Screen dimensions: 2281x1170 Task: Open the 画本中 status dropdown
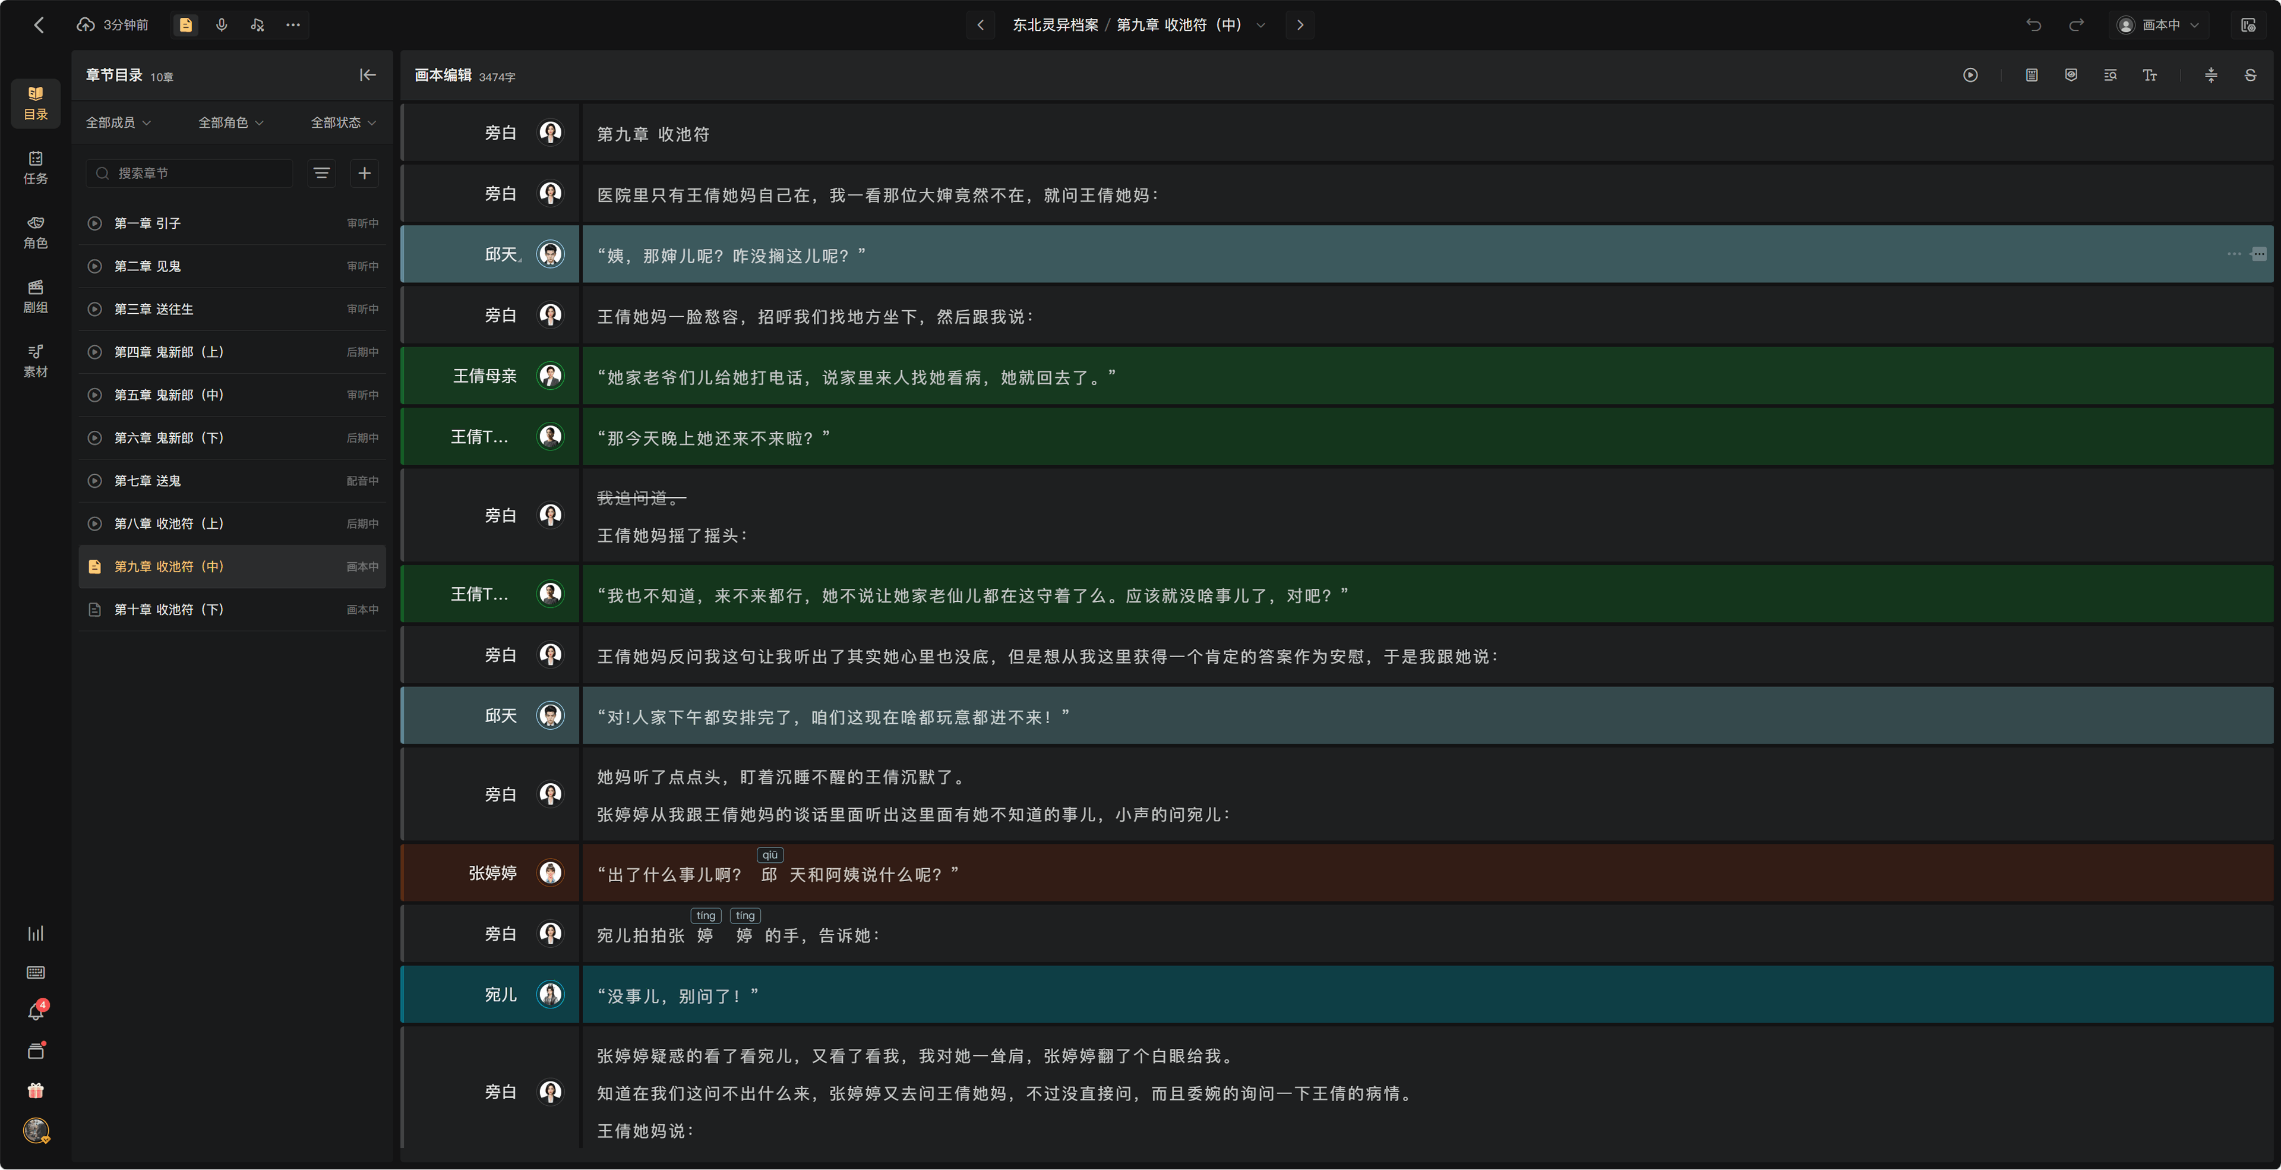2157,25
